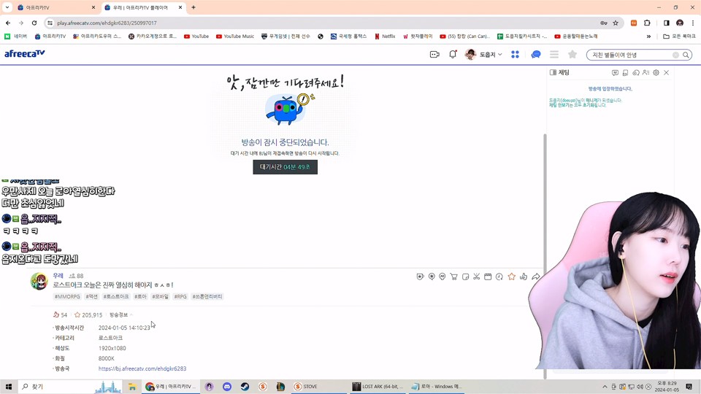The image size is (701, 394).
Task: Open the blue four-dot services grid
Action: pos(515,55)
